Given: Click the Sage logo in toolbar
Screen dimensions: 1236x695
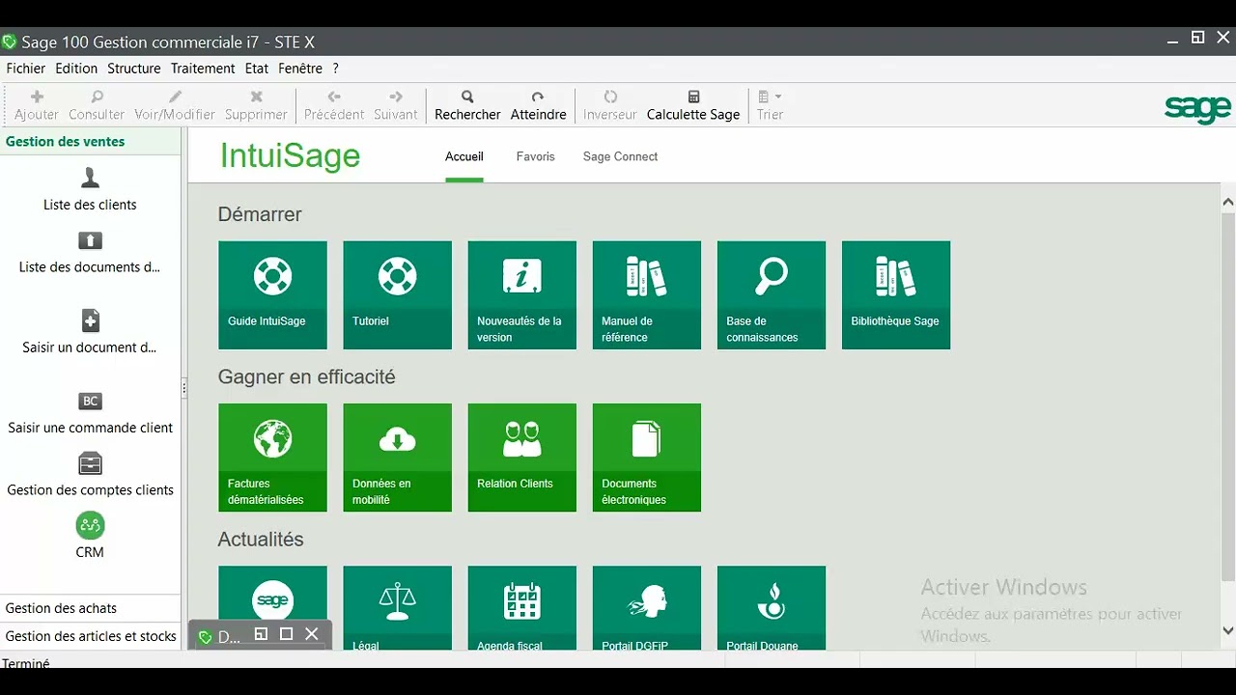Looking at the screenshot, I should [1197, 108].
